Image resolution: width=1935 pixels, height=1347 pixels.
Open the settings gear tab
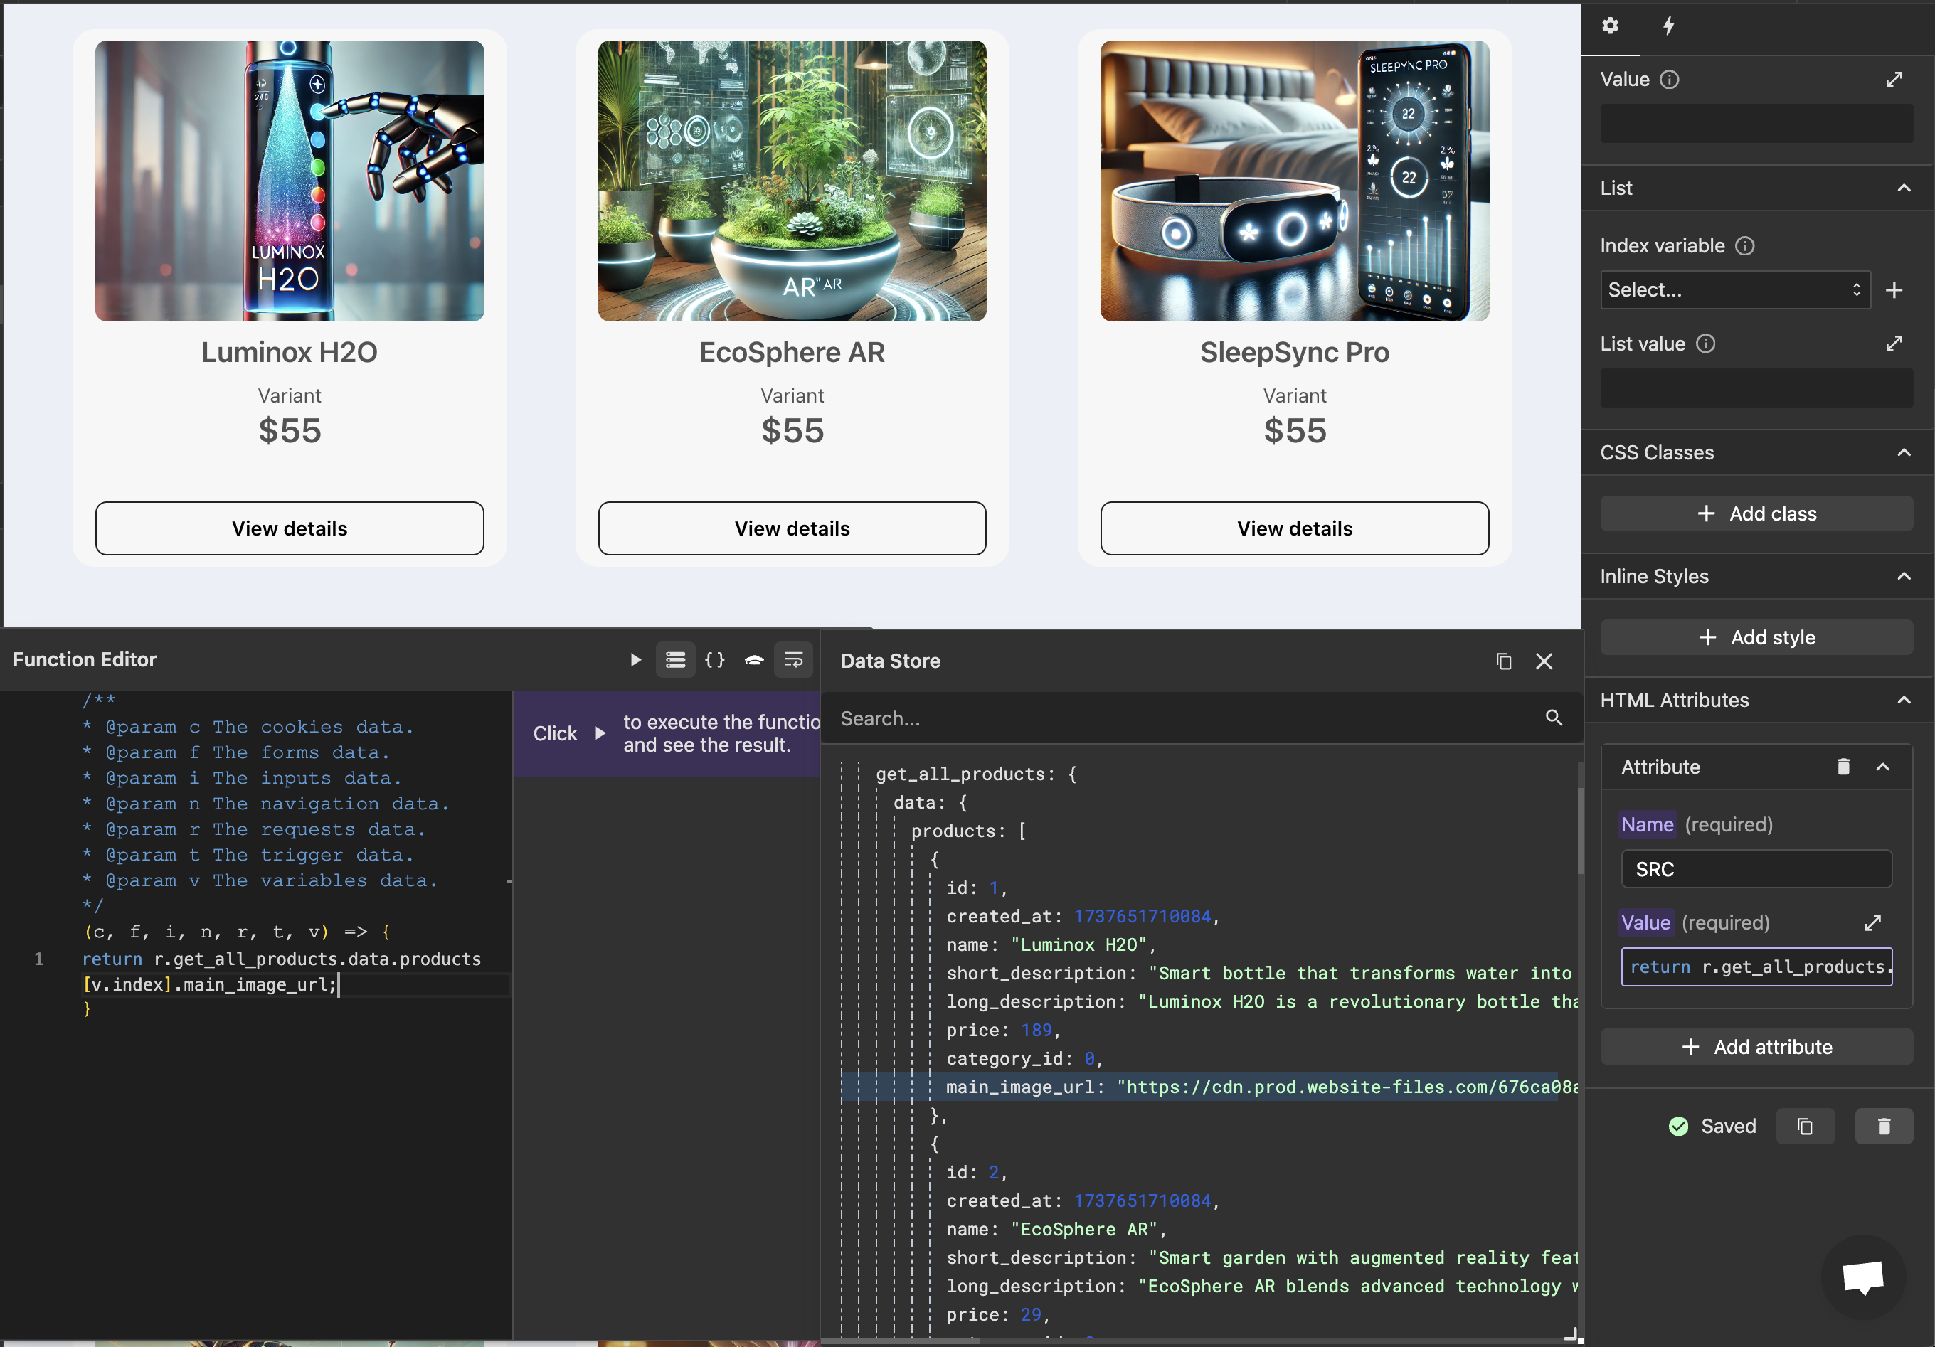point(1610,26)
